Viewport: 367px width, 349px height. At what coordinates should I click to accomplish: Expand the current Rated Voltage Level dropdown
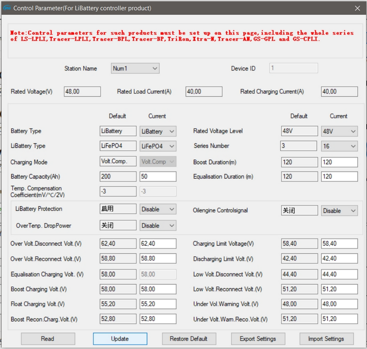pyautogui.click(x=339, y=131)
